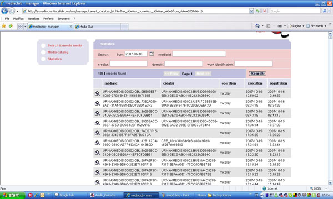The width and height of the screenshot is (333, 199).
Task: Open the Preferiti menu
Action: [48, 19]
